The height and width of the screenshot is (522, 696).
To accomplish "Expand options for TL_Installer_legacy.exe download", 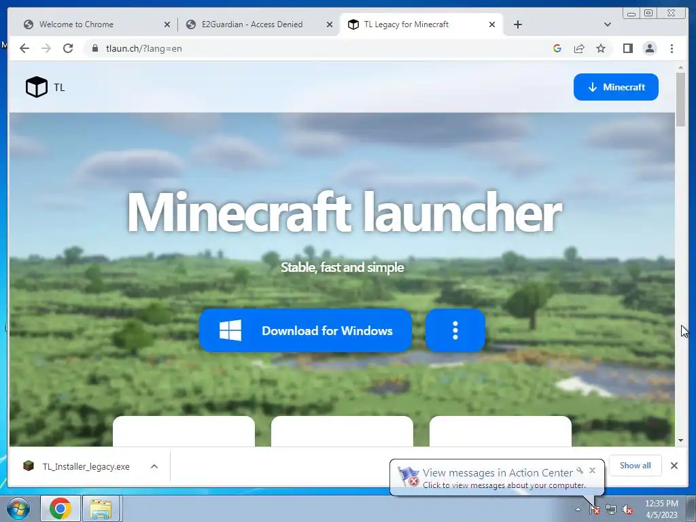I will (x=154, y=466).
